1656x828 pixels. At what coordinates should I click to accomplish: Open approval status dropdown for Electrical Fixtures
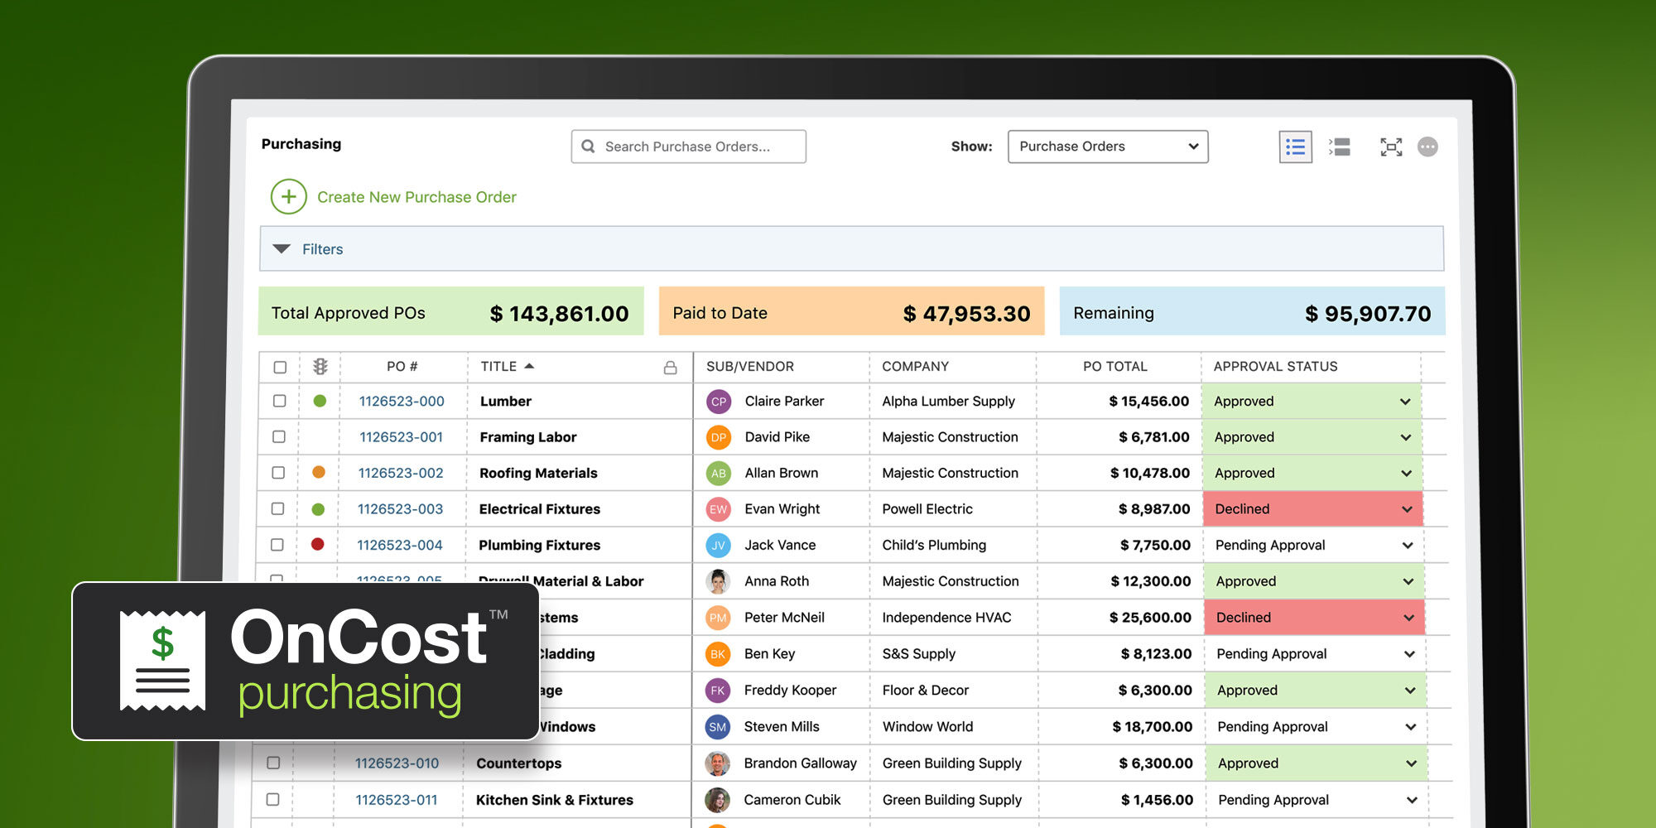(x=1406, y=509)
